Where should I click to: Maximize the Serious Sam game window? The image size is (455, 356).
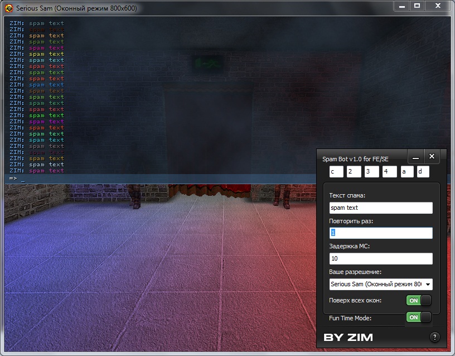(x=417, y=6)
